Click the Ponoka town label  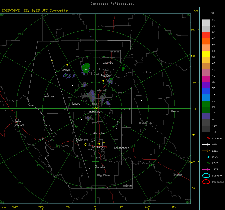[114, 51]
